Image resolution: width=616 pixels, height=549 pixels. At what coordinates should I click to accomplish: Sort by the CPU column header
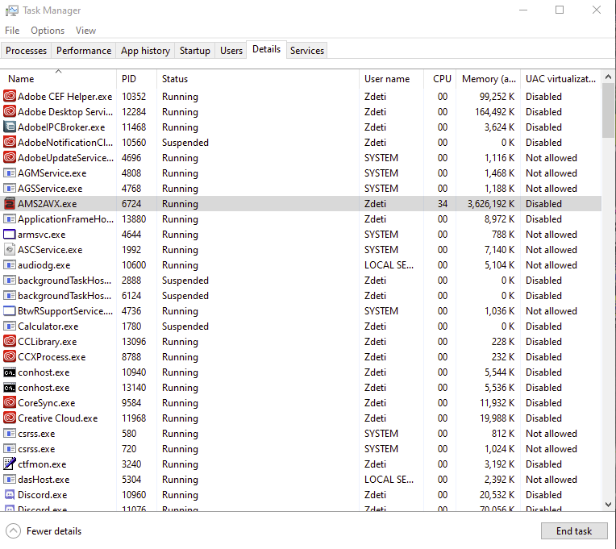(x=440, y=78)
